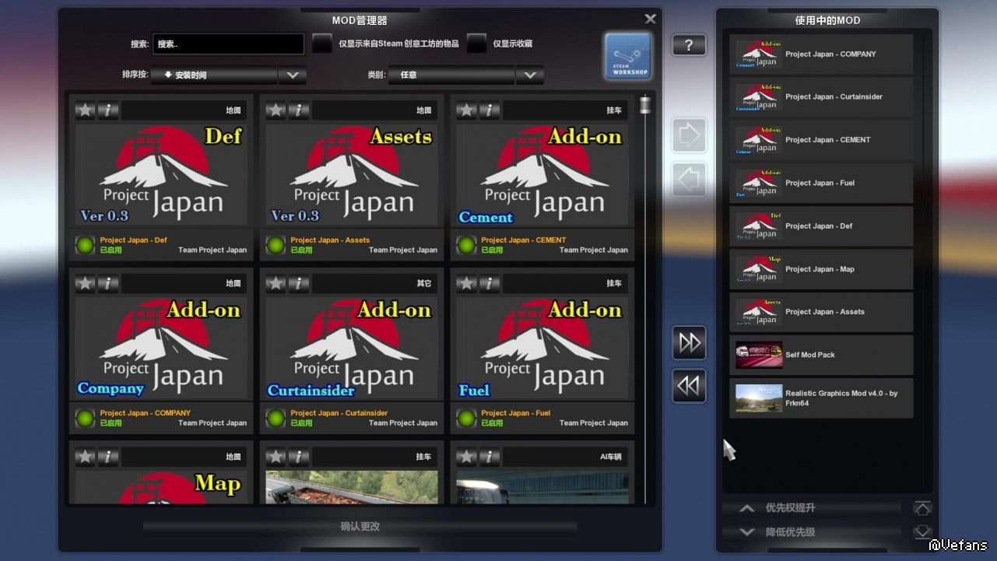Select the Def card thumbnail in mod library
The width and height of the screenshot is (997, 561).
click(x=161, y=175)
